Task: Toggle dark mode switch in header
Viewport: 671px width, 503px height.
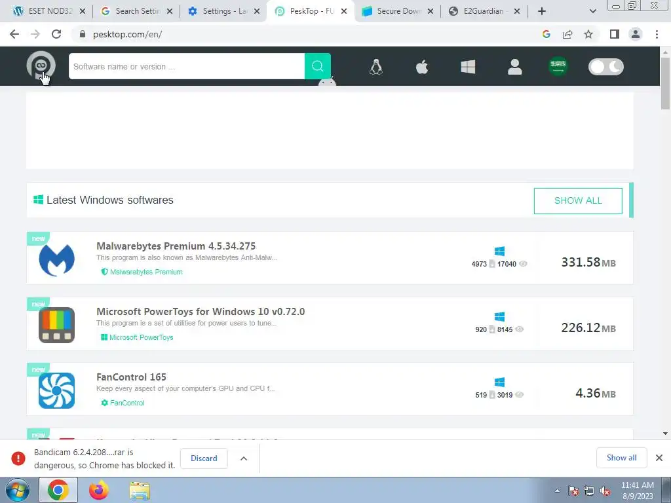Action: [606, 67]
